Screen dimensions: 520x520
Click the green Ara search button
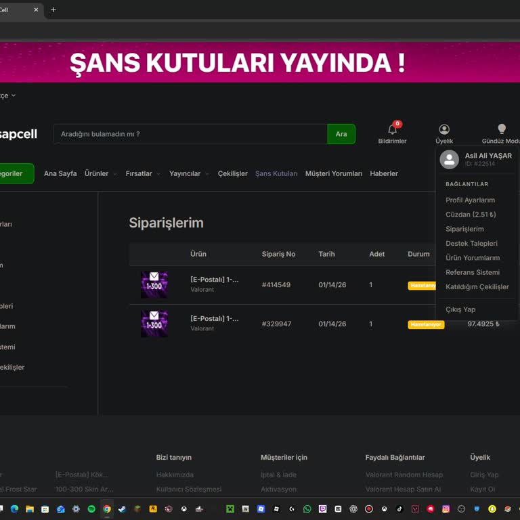341,134
